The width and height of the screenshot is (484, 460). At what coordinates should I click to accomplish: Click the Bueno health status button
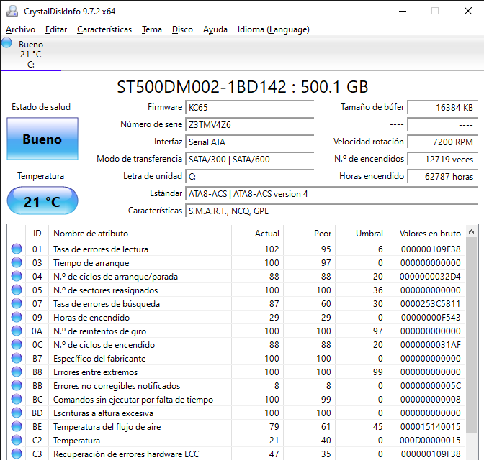tap(42, 139)
